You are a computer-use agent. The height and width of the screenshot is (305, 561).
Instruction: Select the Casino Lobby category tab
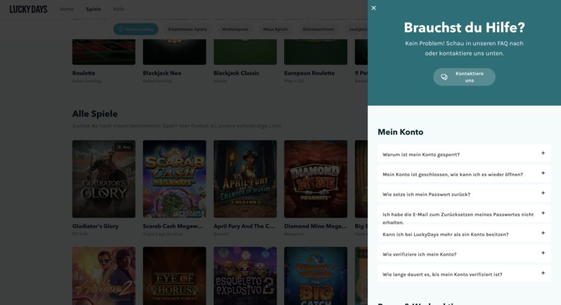(136, 29)
